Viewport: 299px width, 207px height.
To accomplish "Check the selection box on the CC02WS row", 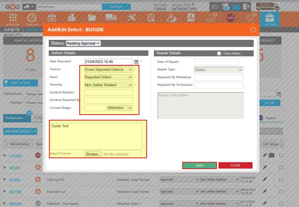I will (281, 156).
